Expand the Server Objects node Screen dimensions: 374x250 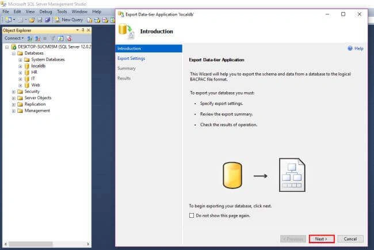(x=14, y=98)
